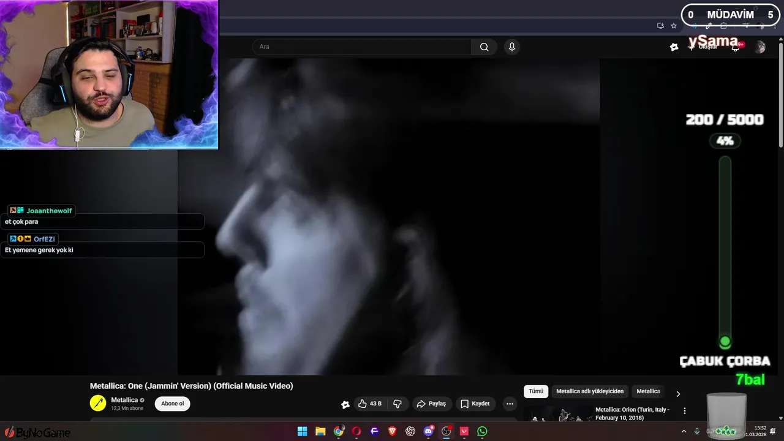Like the Metallica video
Viewport: 784px width, 441px height.
370,404
